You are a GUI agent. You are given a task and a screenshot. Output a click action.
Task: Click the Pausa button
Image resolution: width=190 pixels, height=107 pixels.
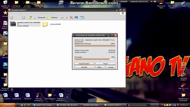[x=106, y=64]
